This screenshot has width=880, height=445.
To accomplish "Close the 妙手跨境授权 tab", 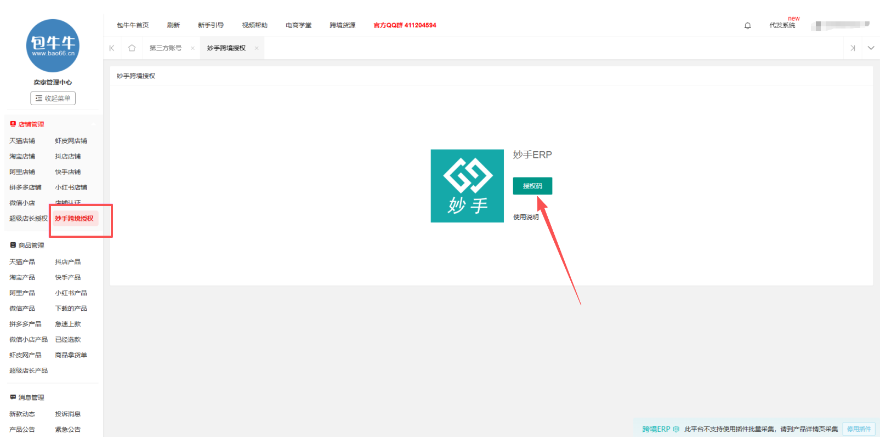I will coord(256,48).
